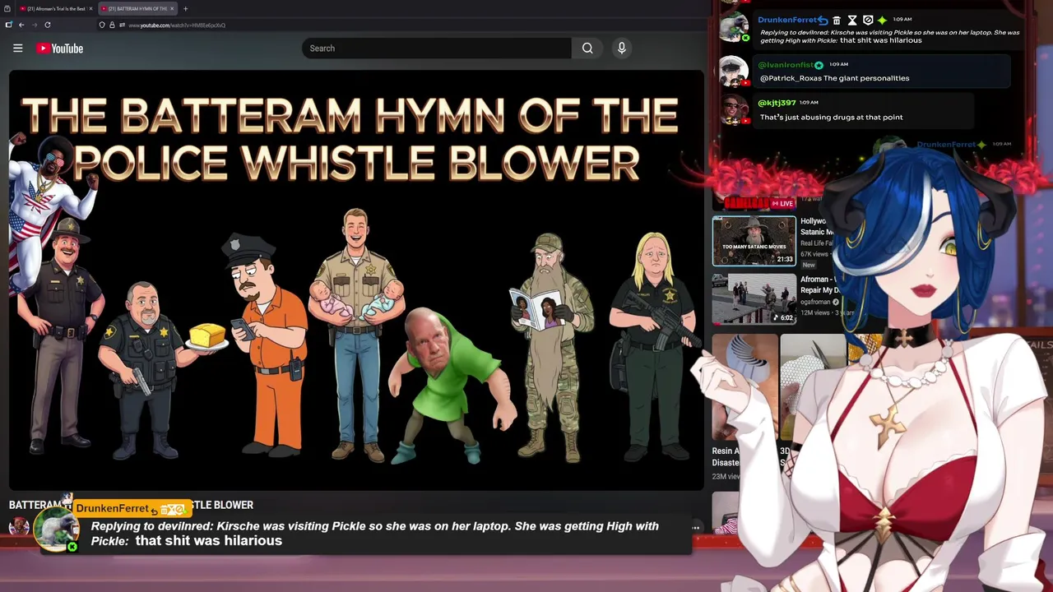The width and height of the screenshot is (1053, 592).
Task: Click "@Patrick_Roxas The giant personalities" message
Action: pos(834,78)
